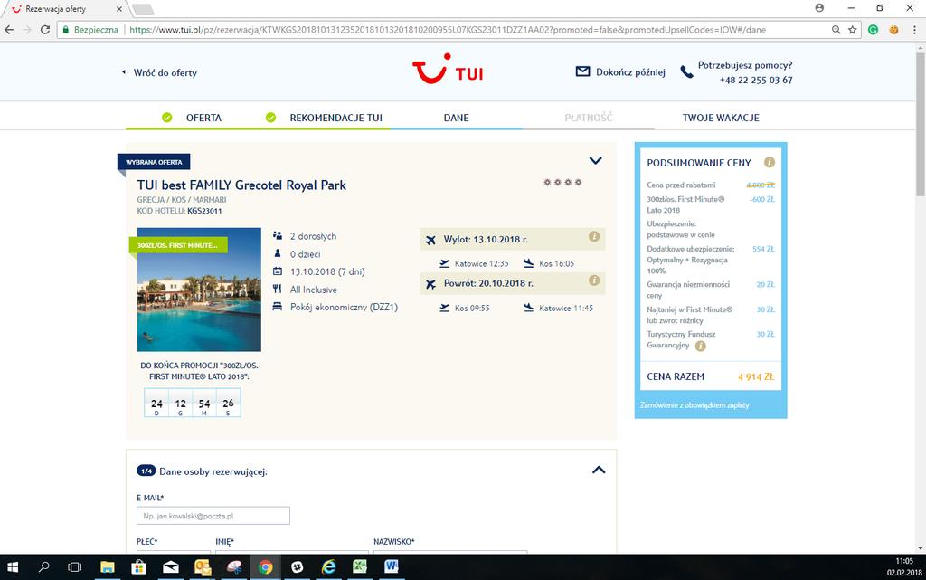Screen dimensions: 926x580
Task: Click the Katowice 12:35 departure text
Action: 481,263
